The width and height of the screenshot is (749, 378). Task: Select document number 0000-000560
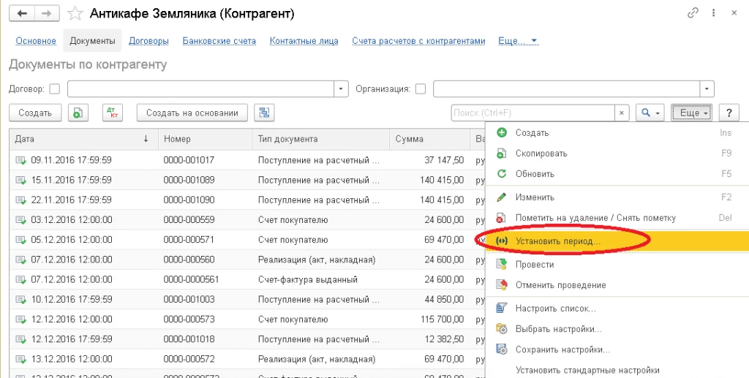[x=189, y=260]
